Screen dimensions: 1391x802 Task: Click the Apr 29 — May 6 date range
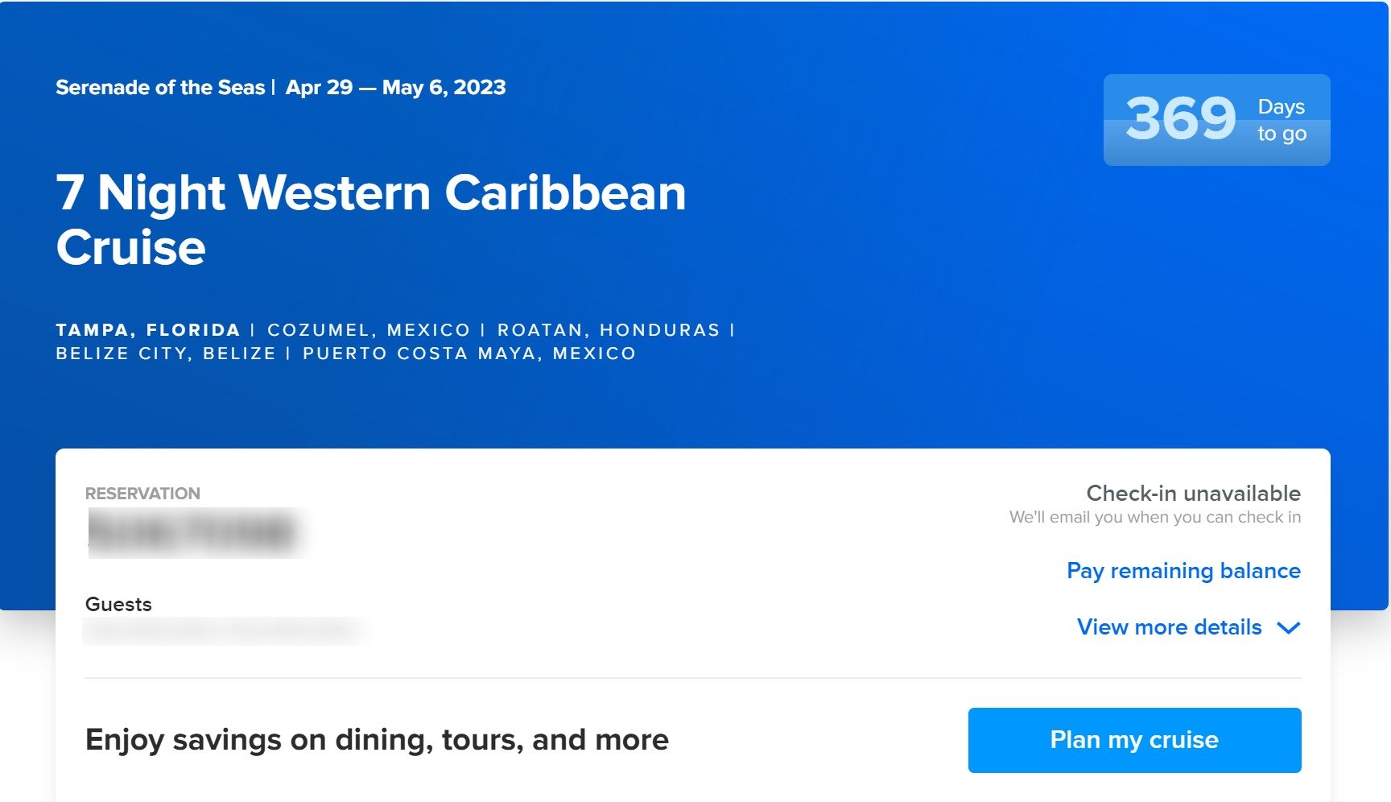point(396,87)
